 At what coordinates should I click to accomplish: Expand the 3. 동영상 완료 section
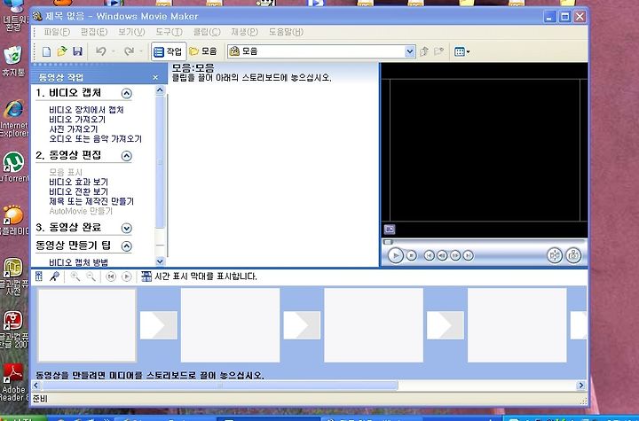click(127, 228)
